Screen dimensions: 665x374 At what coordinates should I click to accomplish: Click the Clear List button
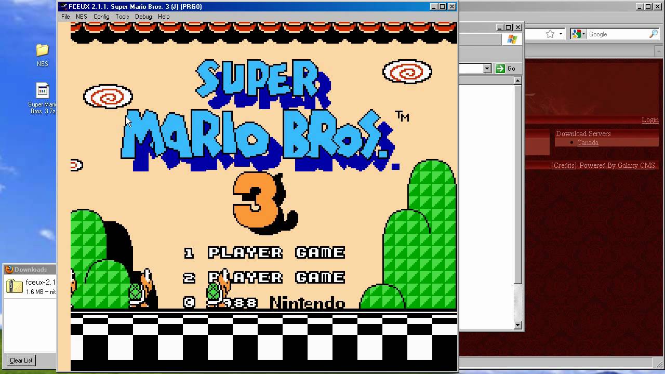[x=21, y=360]
